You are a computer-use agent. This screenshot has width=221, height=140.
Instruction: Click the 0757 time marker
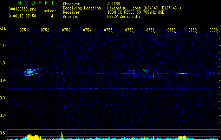(150, 30)
